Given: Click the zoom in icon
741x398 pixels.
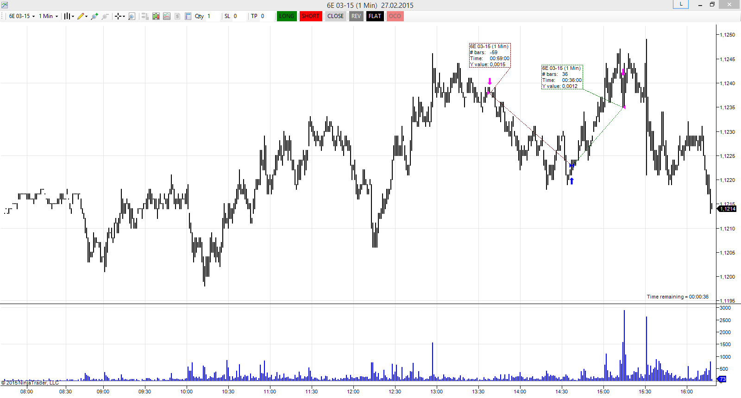Looking at the screenshot, I should (94, 16).
